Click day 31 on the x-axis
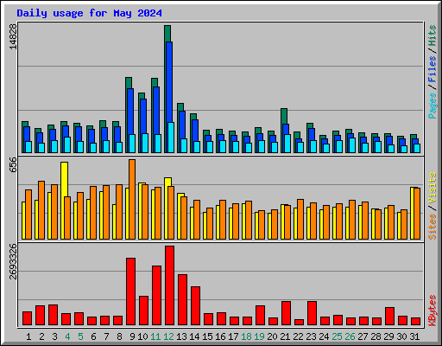Viewport: 442px width, 346px height. [414, 336]
